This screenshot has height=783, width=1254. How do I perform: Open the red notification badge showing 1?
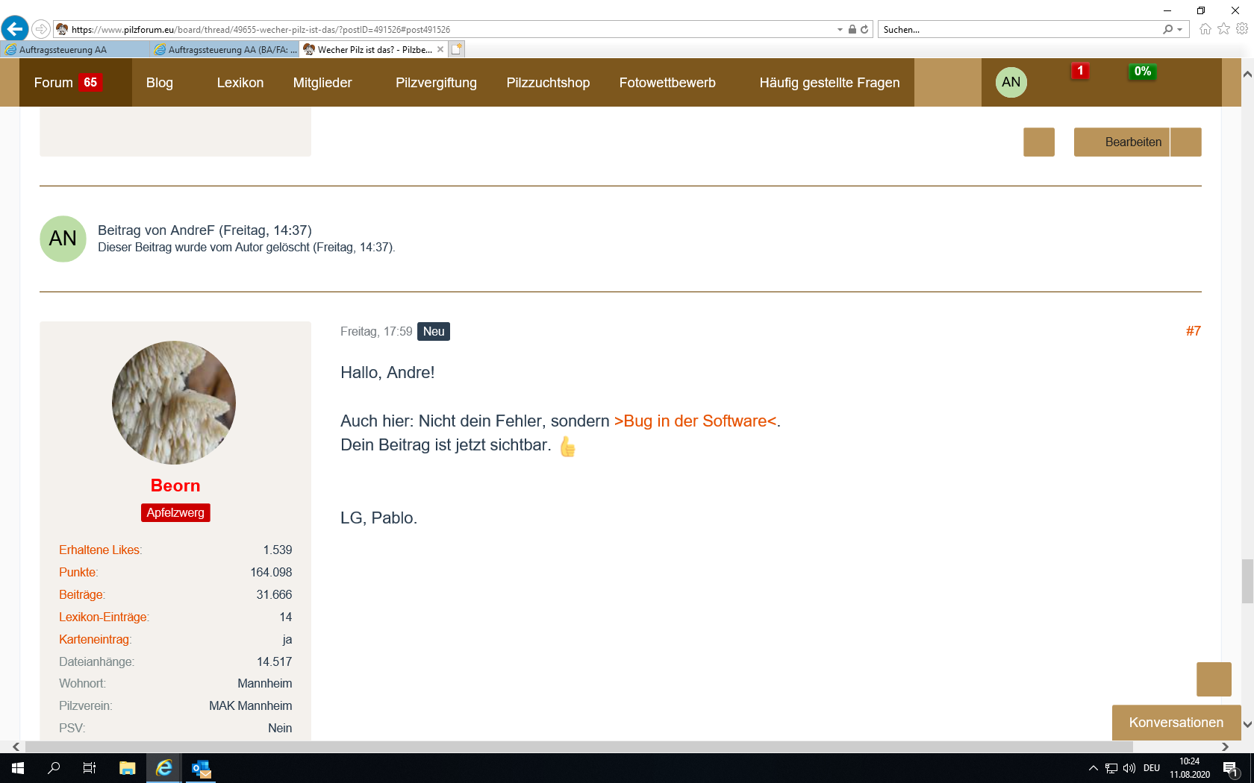1079,72
